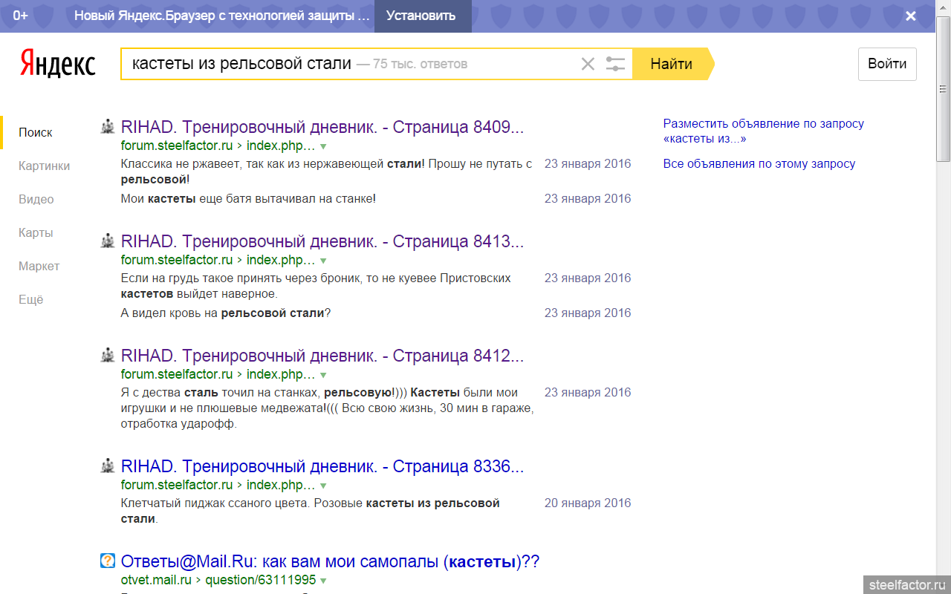
Task: Click Установить button in top banner
Action: click(x=421, y=16)
